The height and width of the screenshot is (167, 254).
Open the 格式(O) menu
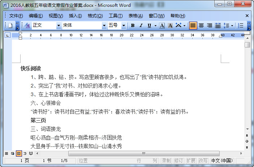(x=95, y=16)
